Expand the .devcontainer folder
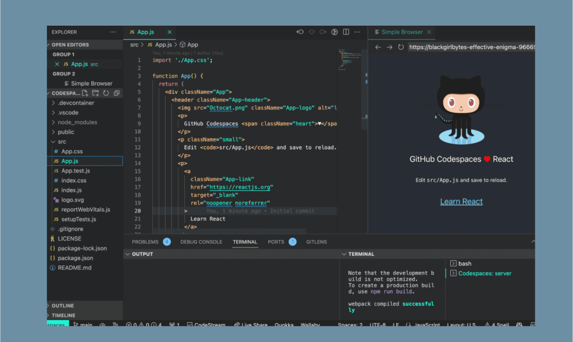 tap(76, 103)
